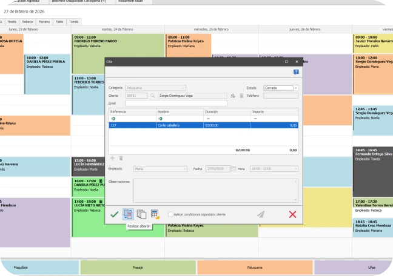
Task: Confirm appointment with green checkmark icon
Action: click(114, 214)
